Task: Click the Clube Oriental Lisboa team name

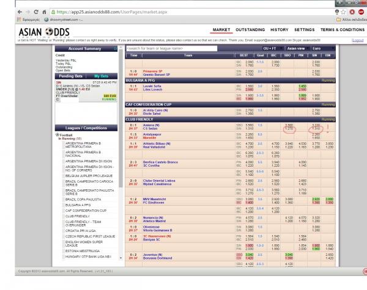Action: coord(159,181)
